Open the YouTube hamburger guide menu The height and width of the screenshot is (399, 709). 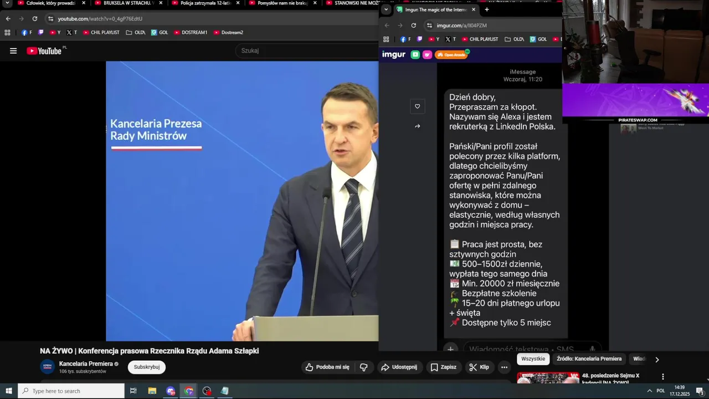[13, 51]
